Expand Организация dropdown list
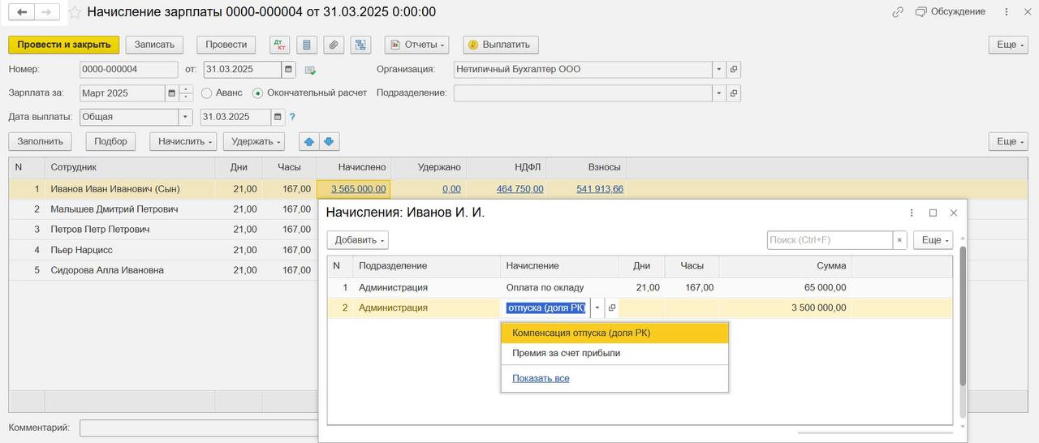This screenshot has height=443, width=1039. pyautogui.click(x=719, y=70)
